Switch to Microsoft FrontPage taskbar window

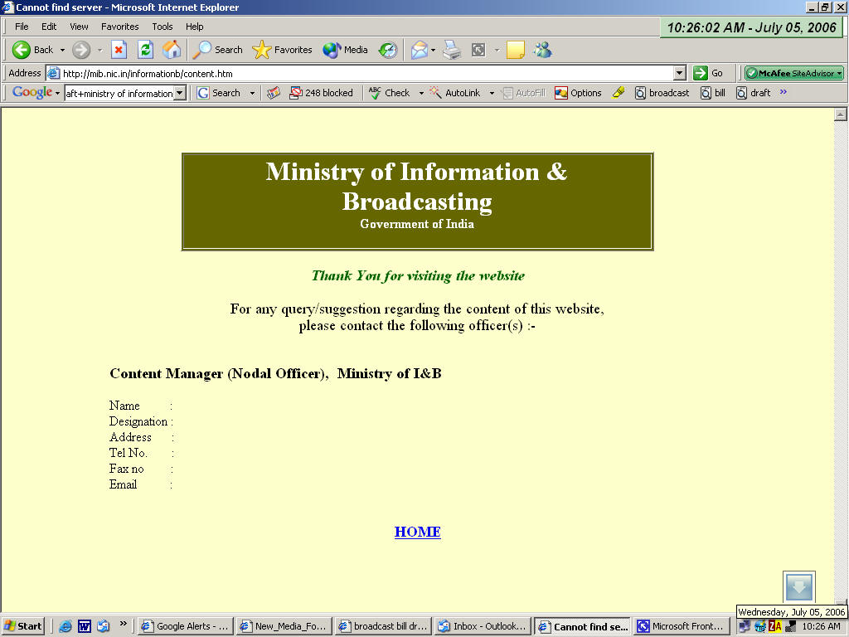[x=681, y=626]
